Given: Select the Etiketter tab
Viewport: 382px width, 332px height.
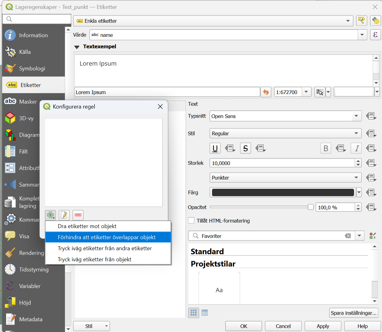Looking at the screenshot, I should 33,85.
